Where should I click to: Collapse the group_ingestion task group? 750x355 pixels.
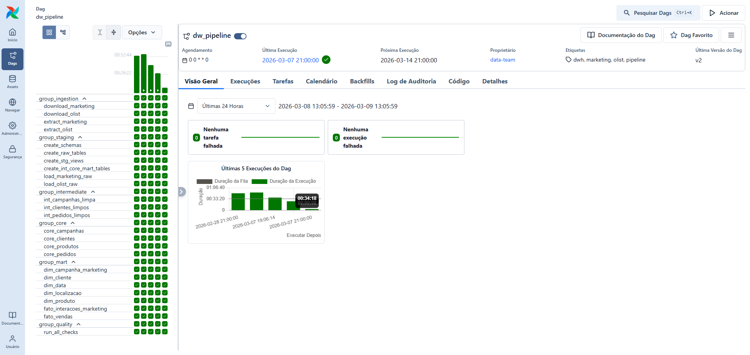point(84,99)
